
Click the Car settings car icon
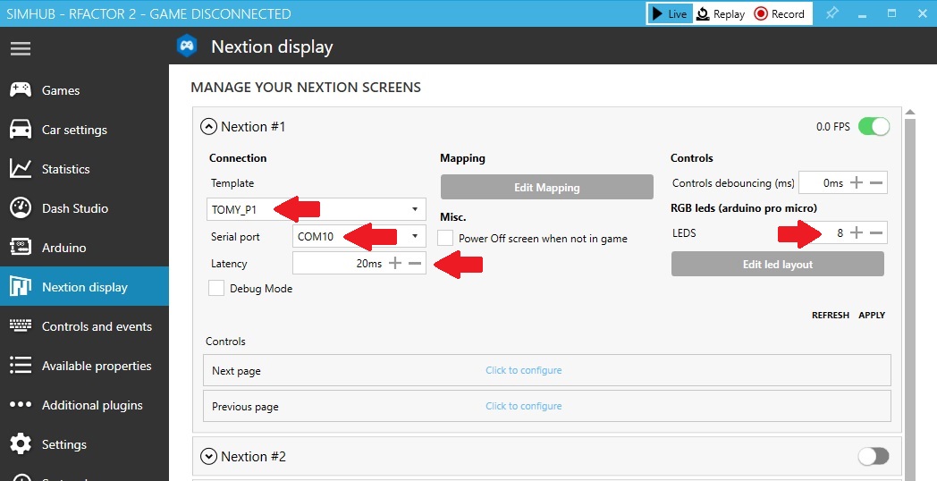(x=21, y=130)
